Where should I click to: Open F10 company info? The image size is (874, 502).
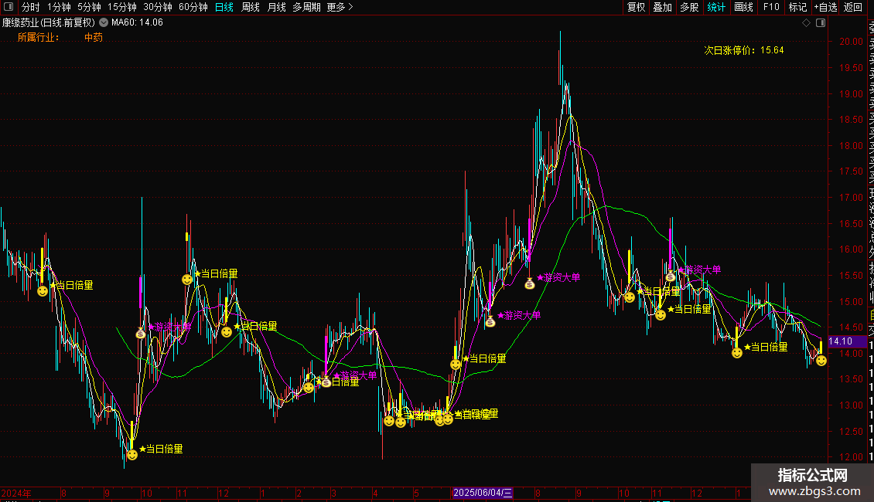[x=771, y=7]
